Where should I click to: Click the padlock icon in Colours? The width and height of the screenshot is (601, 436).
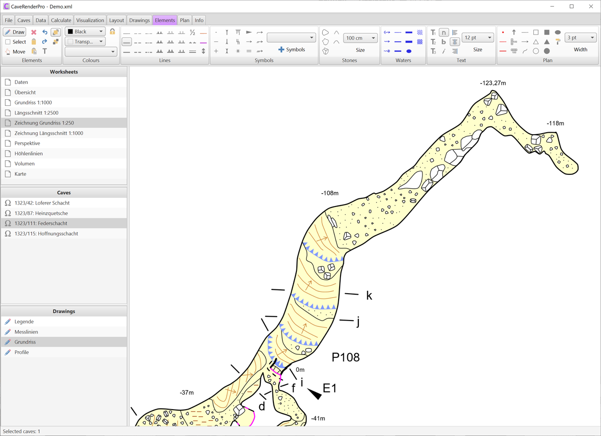[x=112, y=32]
